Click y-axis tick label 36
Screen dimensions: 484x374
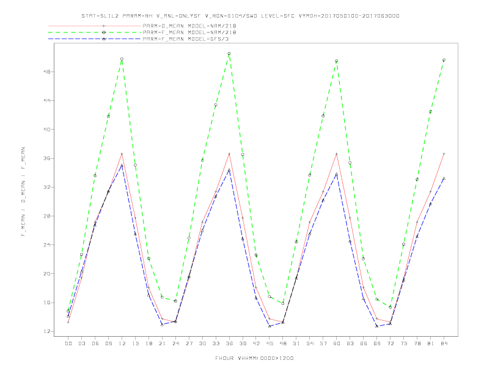click(x=47, y=158)
